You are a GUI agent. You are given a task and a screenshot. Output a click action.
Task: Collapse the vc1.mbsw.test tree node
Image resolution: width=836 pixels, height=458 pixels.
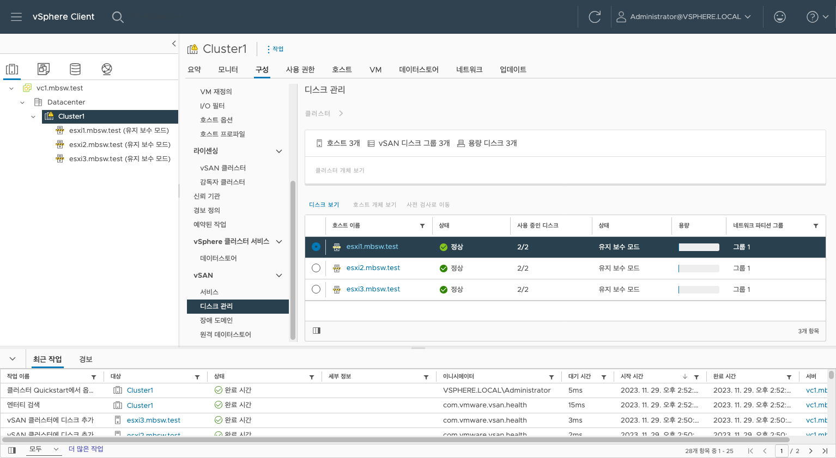click(11, 88)
